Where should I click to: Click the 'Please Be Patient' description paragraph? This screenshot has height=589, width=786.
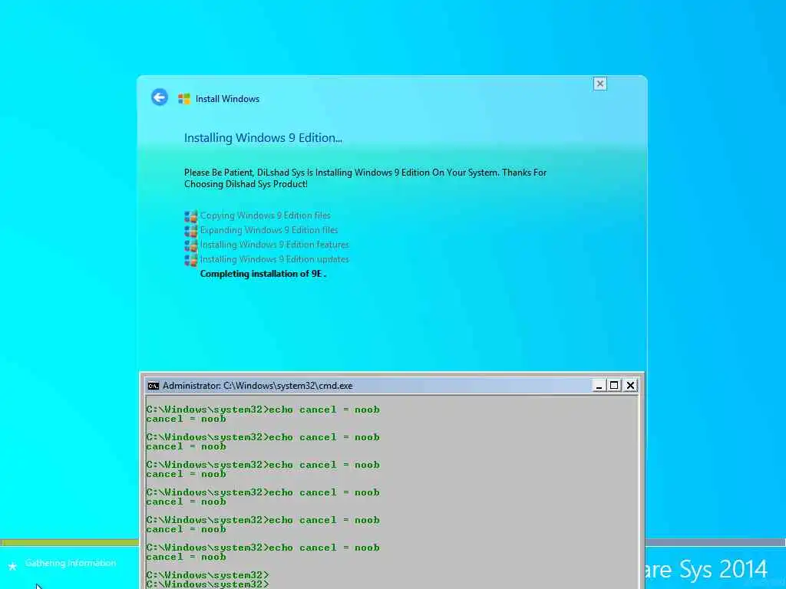pos(365,178)
